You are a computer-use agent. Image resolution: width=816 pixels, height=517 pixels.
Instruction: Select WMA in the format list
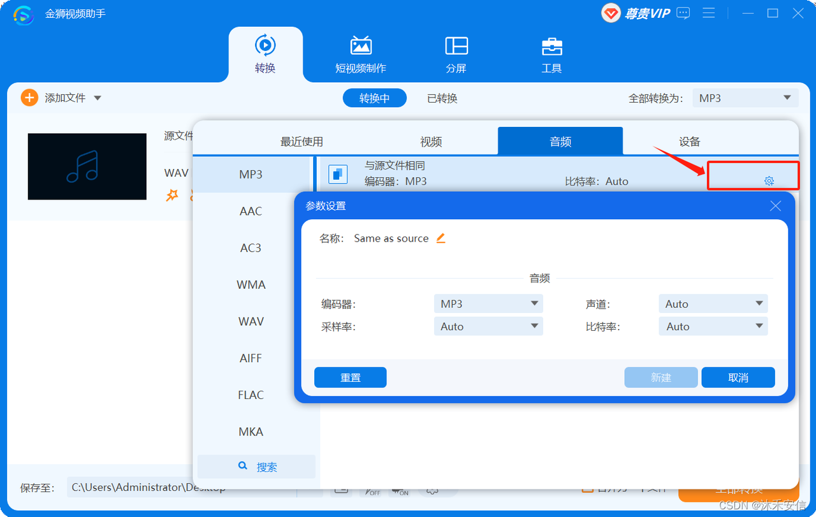coord(251,284)
